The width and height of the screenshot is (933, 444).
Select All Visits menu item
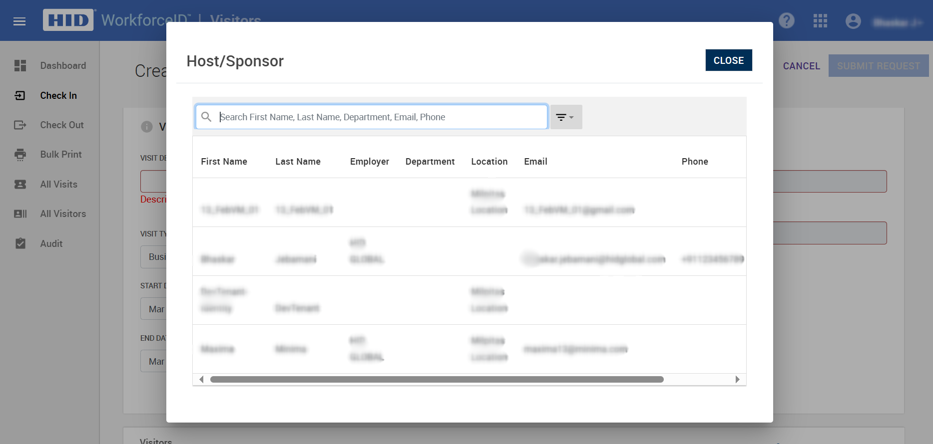[58, 185]
